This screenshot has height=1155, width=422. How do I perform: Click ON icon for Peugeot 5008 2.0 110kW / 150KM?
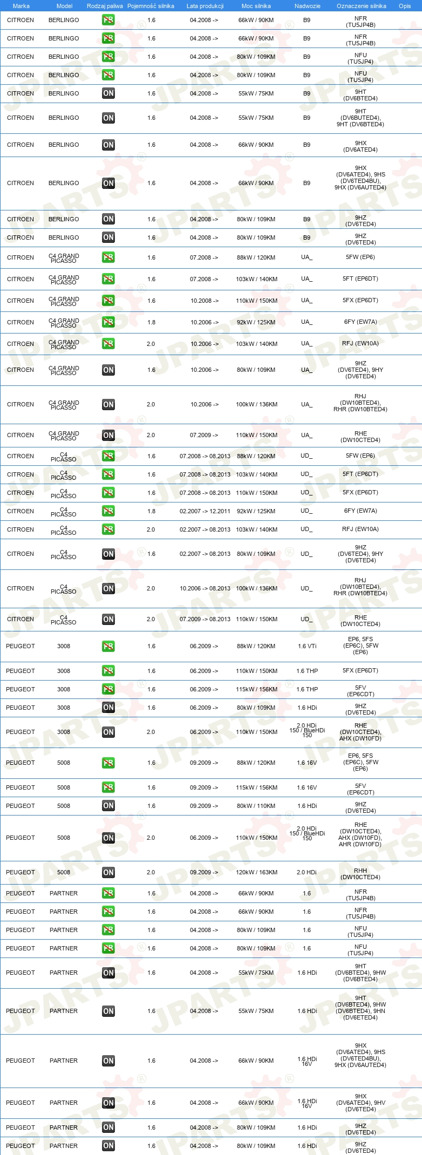click(x=108, y=838)
